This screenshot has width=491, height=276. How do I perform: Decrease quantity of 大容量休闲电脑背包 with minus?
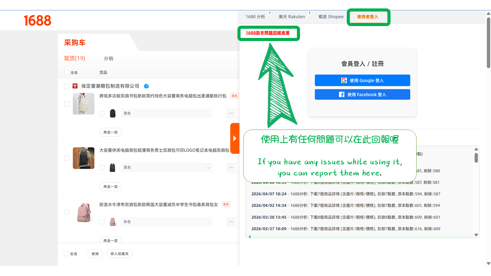click(x=231, y=168)
